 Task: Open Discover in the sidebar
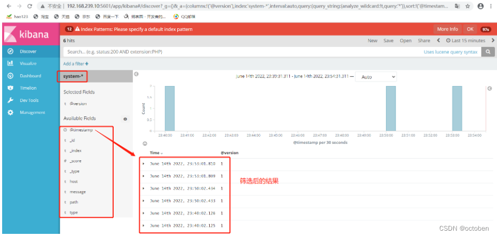click(28, 51)
